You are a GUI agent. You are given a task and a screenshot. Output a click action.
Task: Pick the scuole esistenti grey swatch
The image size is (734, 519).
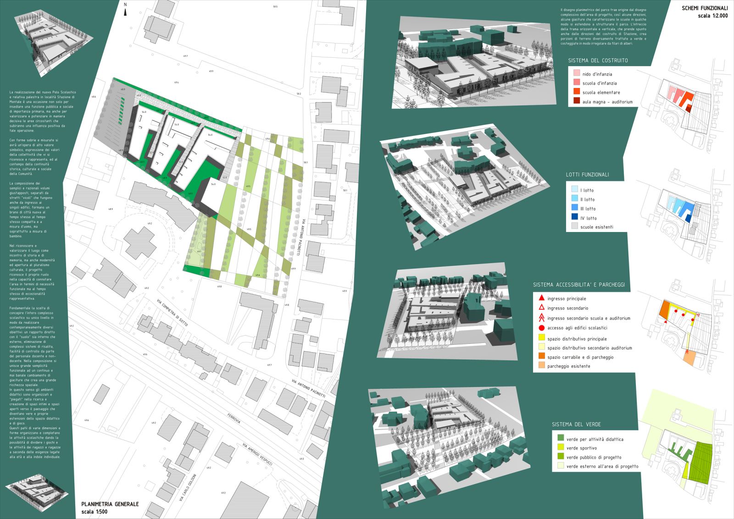click(575, 226)
